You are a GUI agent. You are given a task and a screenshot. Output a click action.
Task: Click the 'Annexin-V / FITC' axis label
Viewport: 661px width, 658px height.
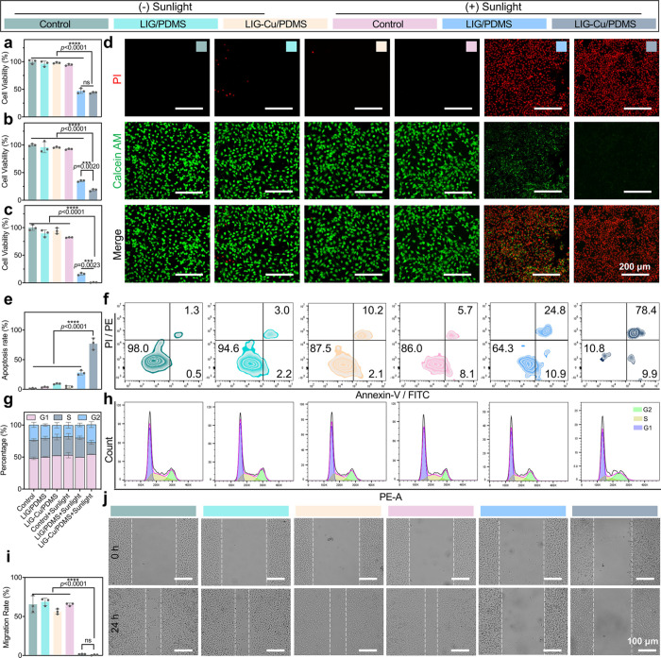(392, 395)
